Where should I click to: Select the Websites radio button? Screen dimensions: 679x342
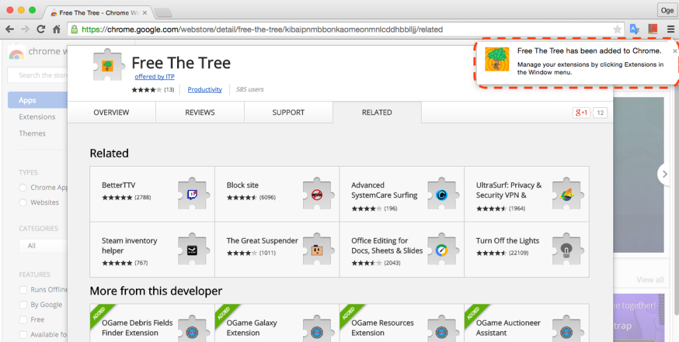click(23, 202)
